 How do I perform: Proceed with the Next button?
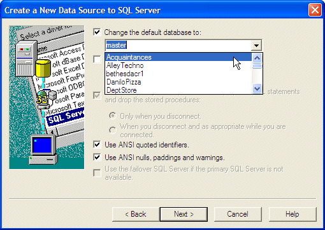point(184,214)
